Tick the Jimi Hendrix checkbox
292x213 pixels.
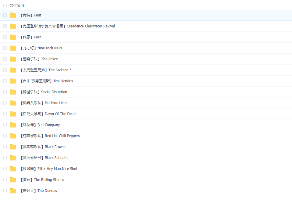point(5,81)
